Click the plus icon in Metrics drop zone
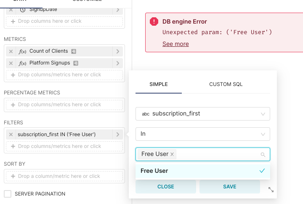 13,75
